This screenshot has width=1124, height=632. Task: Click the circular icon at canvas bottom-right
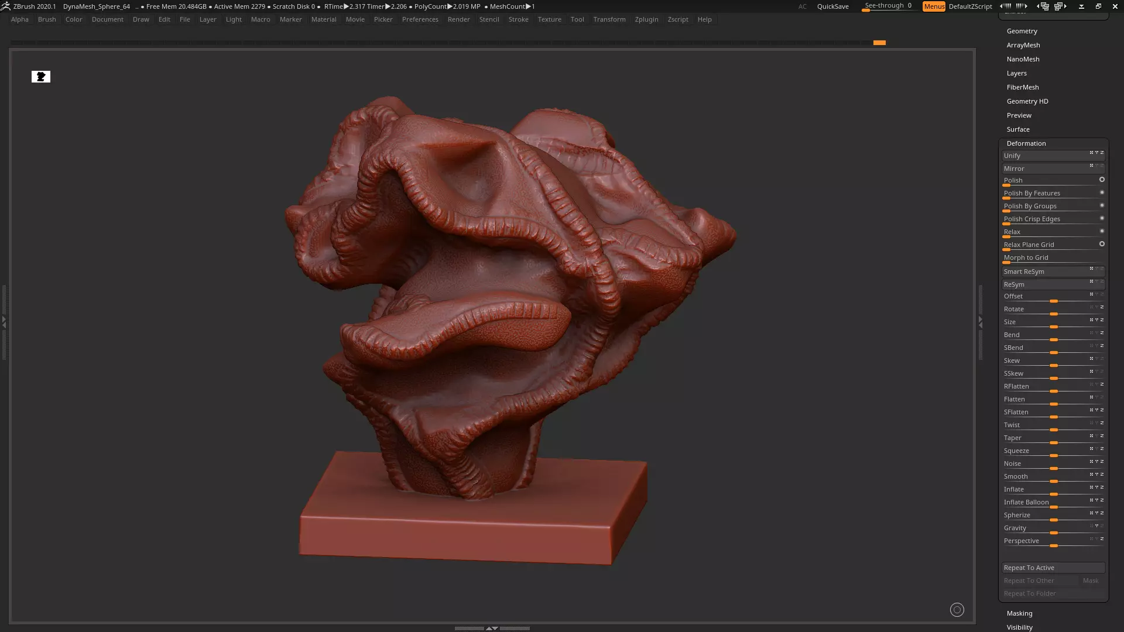(957, 610)
